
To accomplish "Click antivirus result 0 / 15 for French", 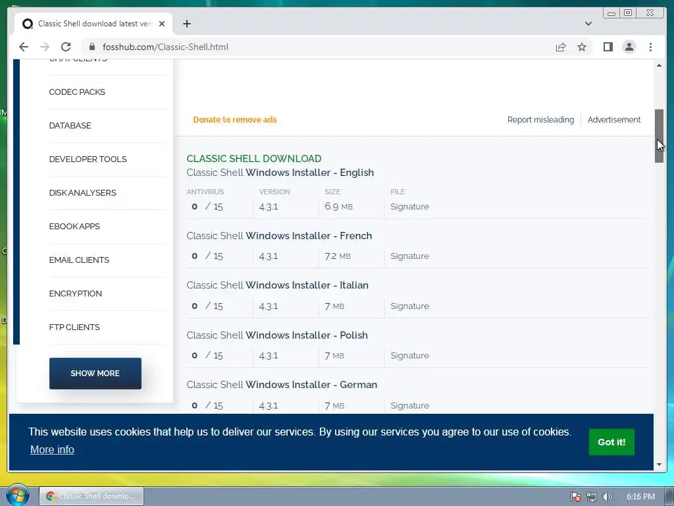I will point(207,256).
